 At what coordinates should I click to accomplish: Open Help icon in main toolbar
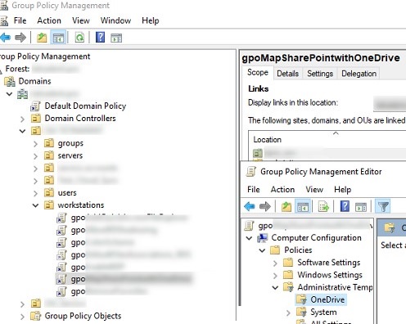point(100,38)
